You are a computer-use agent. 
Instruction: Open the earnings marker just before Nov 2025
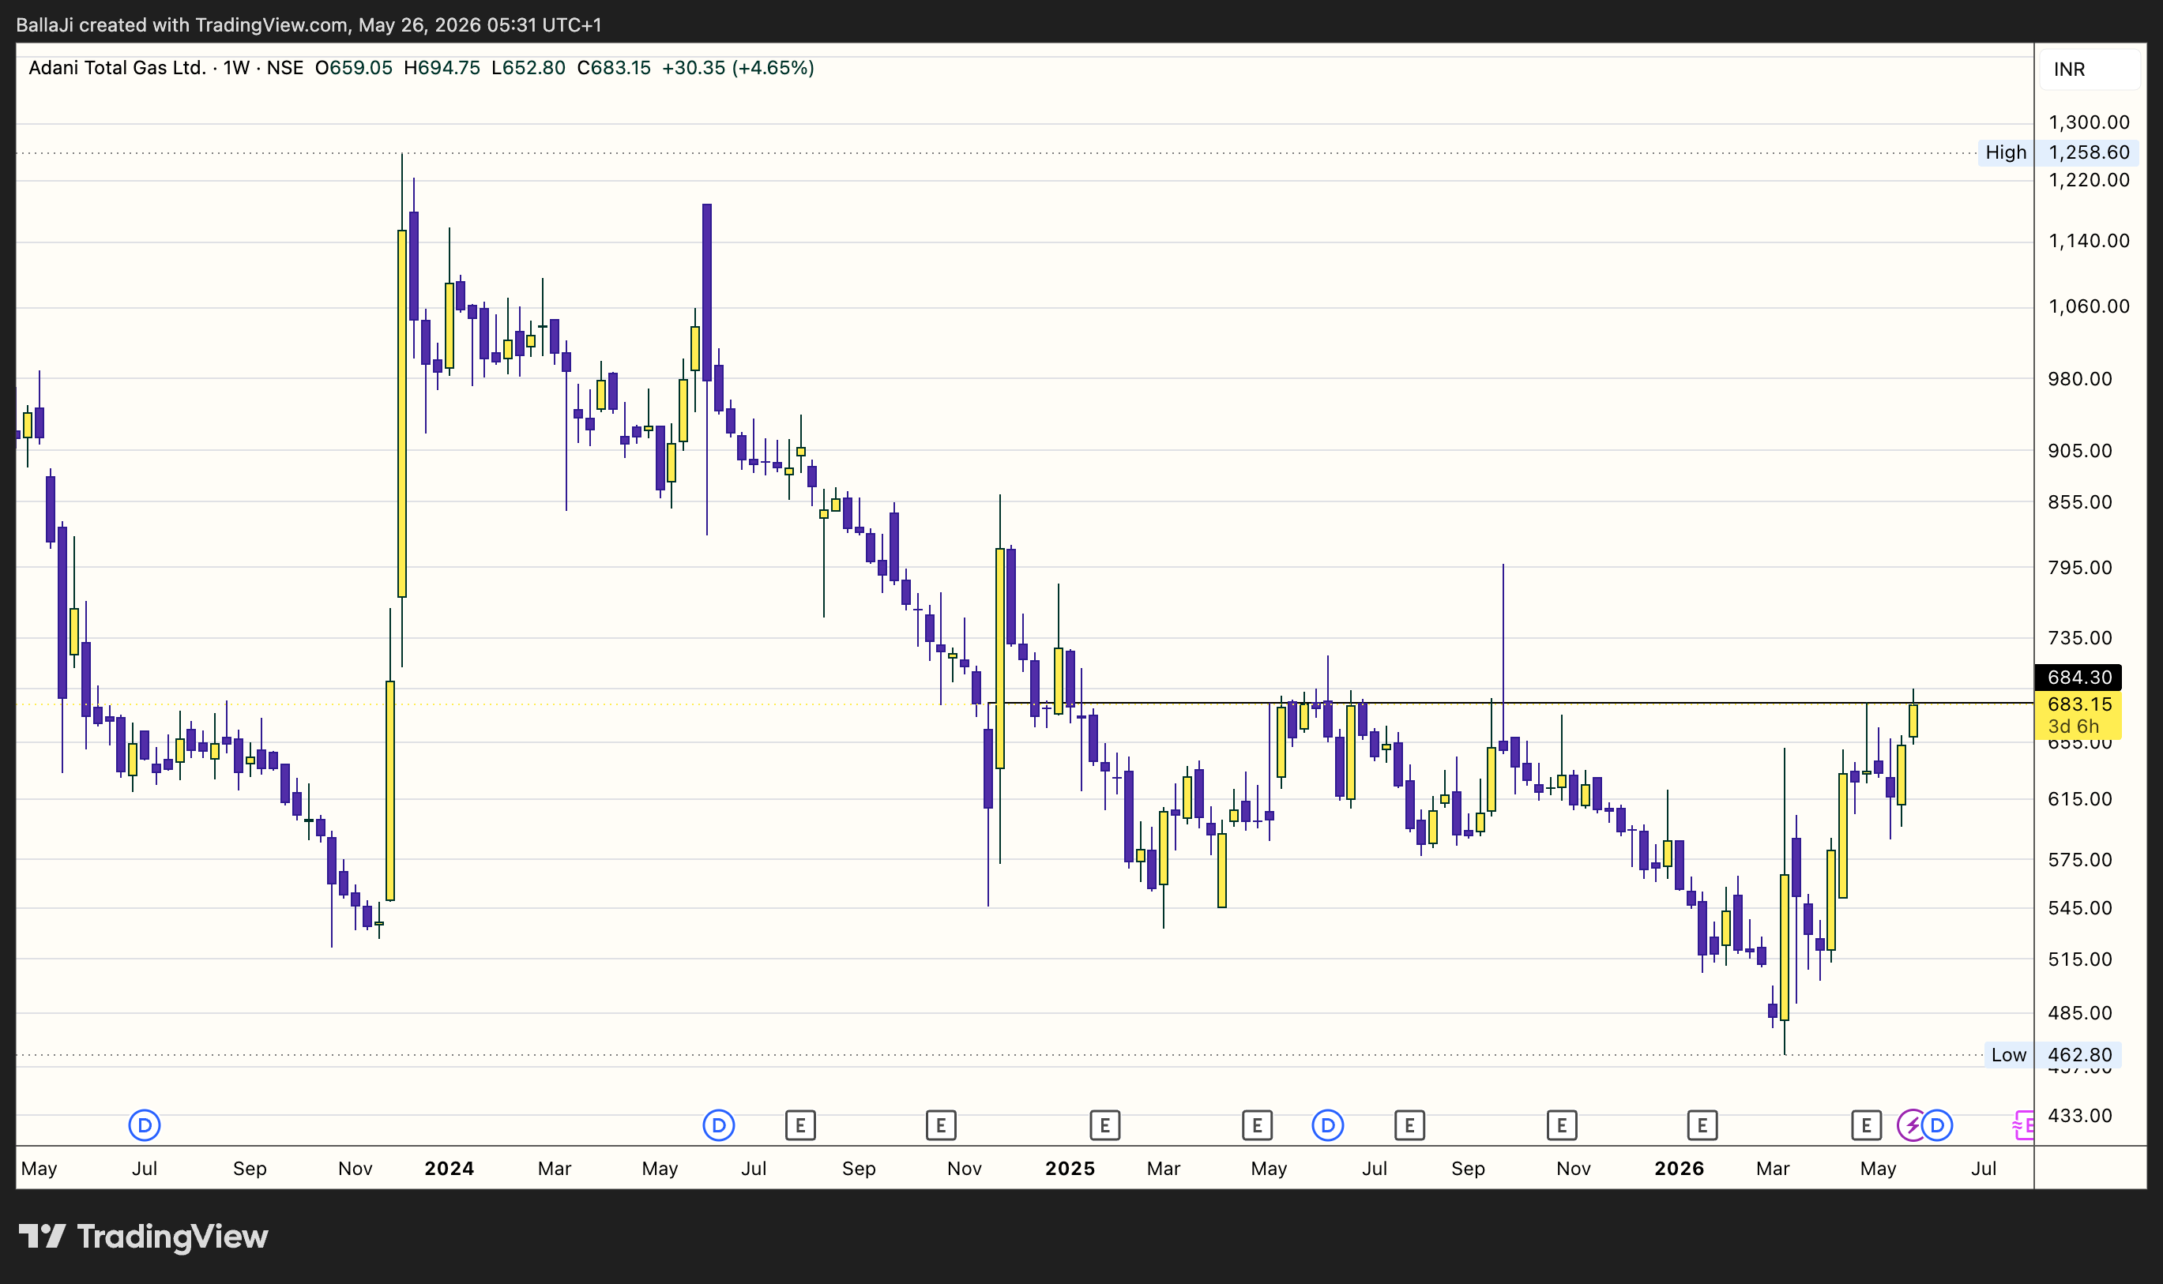pyautogui.click(x=1563, y=1125)
